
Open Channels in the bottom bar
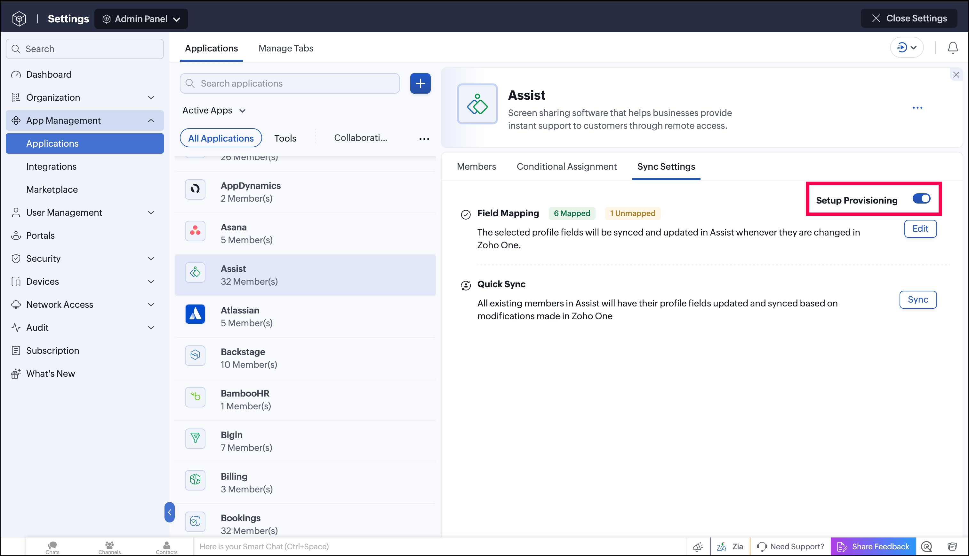109,547
